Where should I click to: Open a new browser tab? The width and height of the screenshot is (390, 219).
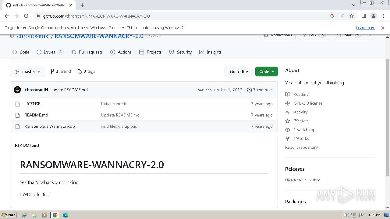[x=82, y=5]
